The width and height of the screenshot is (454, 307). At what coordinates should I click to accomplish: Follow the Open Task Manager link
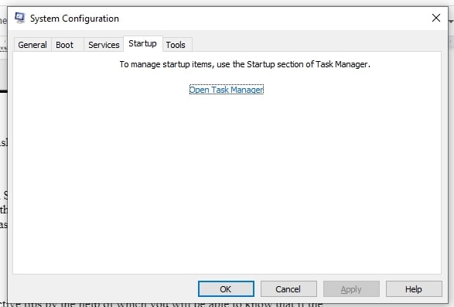coord(227,90)
